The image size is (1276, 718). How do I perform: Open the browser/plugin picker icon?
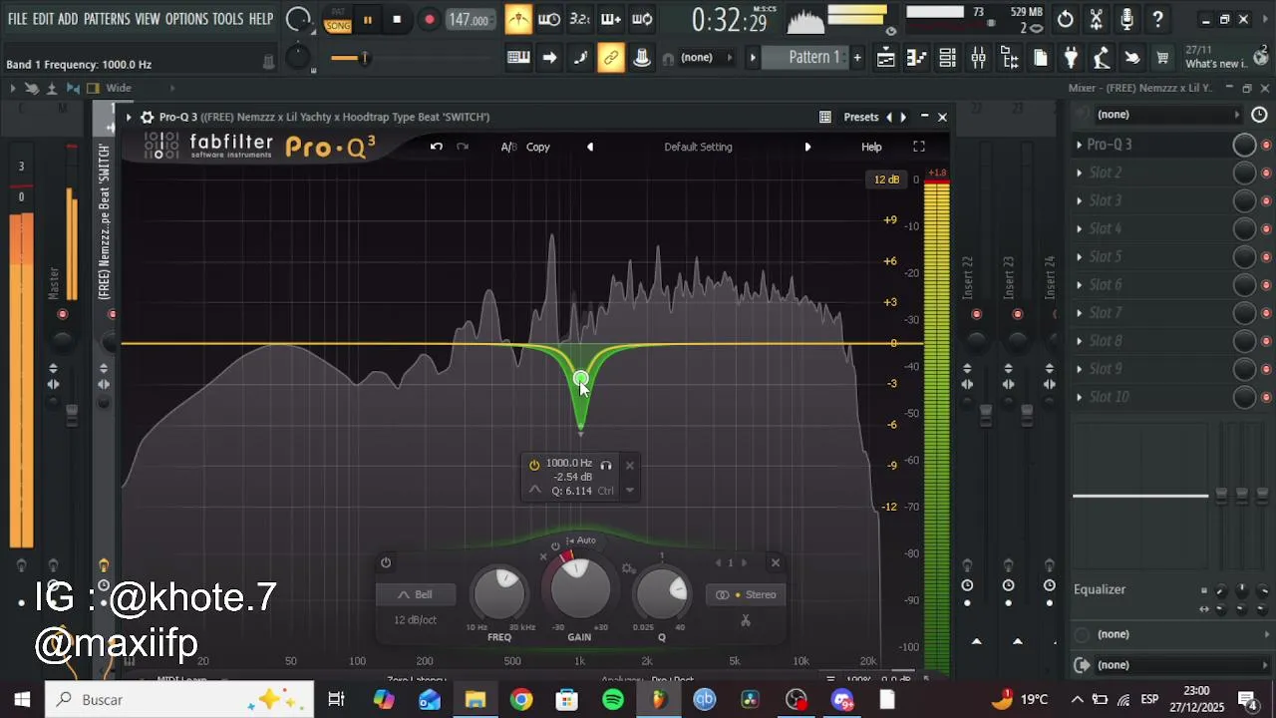1009,58
